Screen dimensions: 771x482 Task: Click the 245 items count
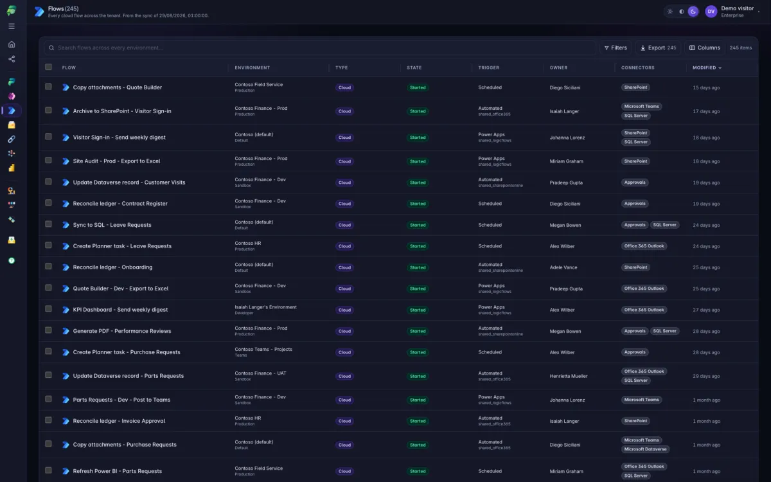(x=741, y=48)
